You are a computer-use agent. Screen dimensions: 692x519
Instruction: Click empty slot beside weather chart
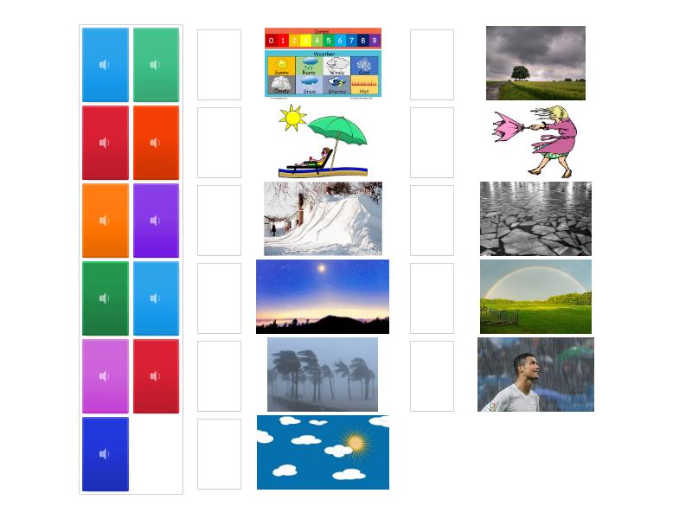(220, 65)
